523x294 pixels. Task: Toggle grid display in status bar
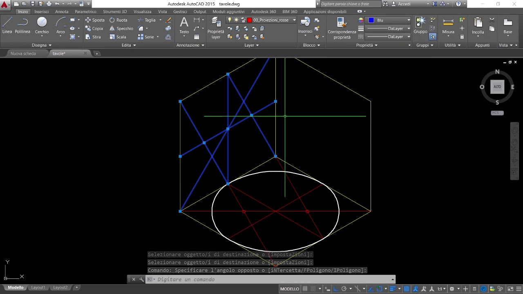[x=305, y=289]
